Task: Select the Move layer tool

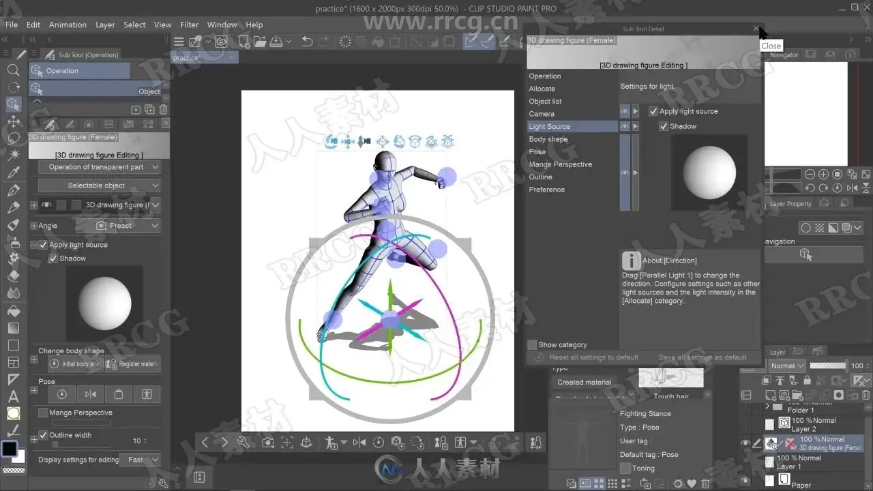Action: tap(13, 121)
